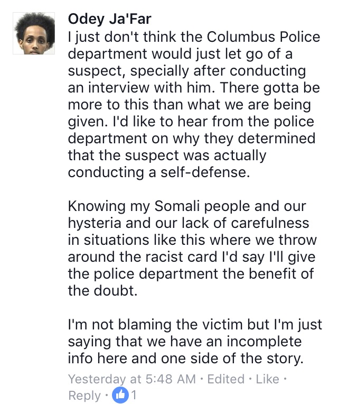Click the words 'the doubt.' ending paragraph two

click(x=102, y=291)
